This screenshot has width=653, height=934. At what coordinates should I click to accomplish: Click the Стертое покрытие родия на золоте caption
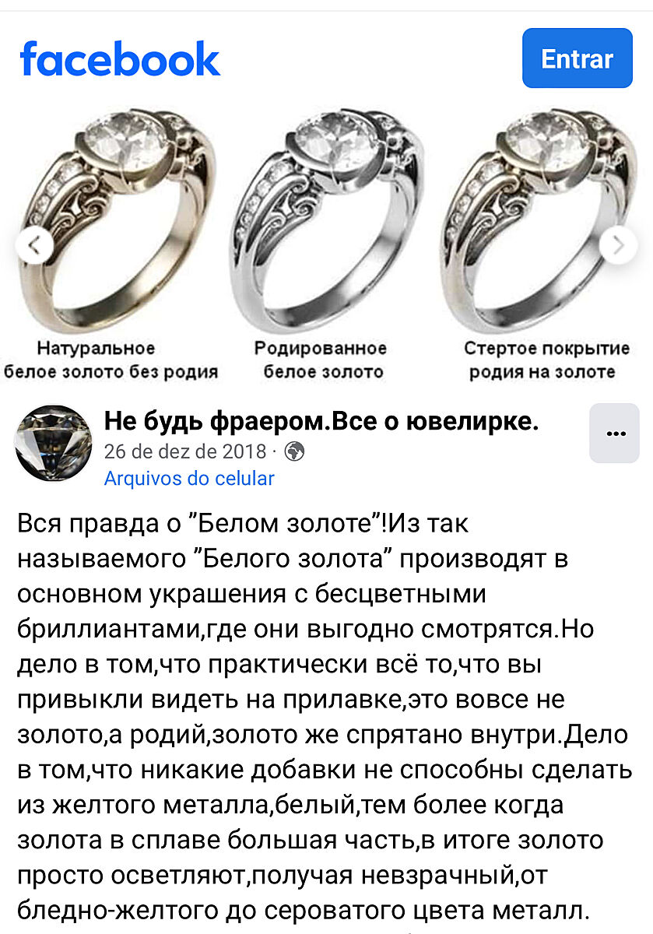pyautogui.click(x=546, y=360)
